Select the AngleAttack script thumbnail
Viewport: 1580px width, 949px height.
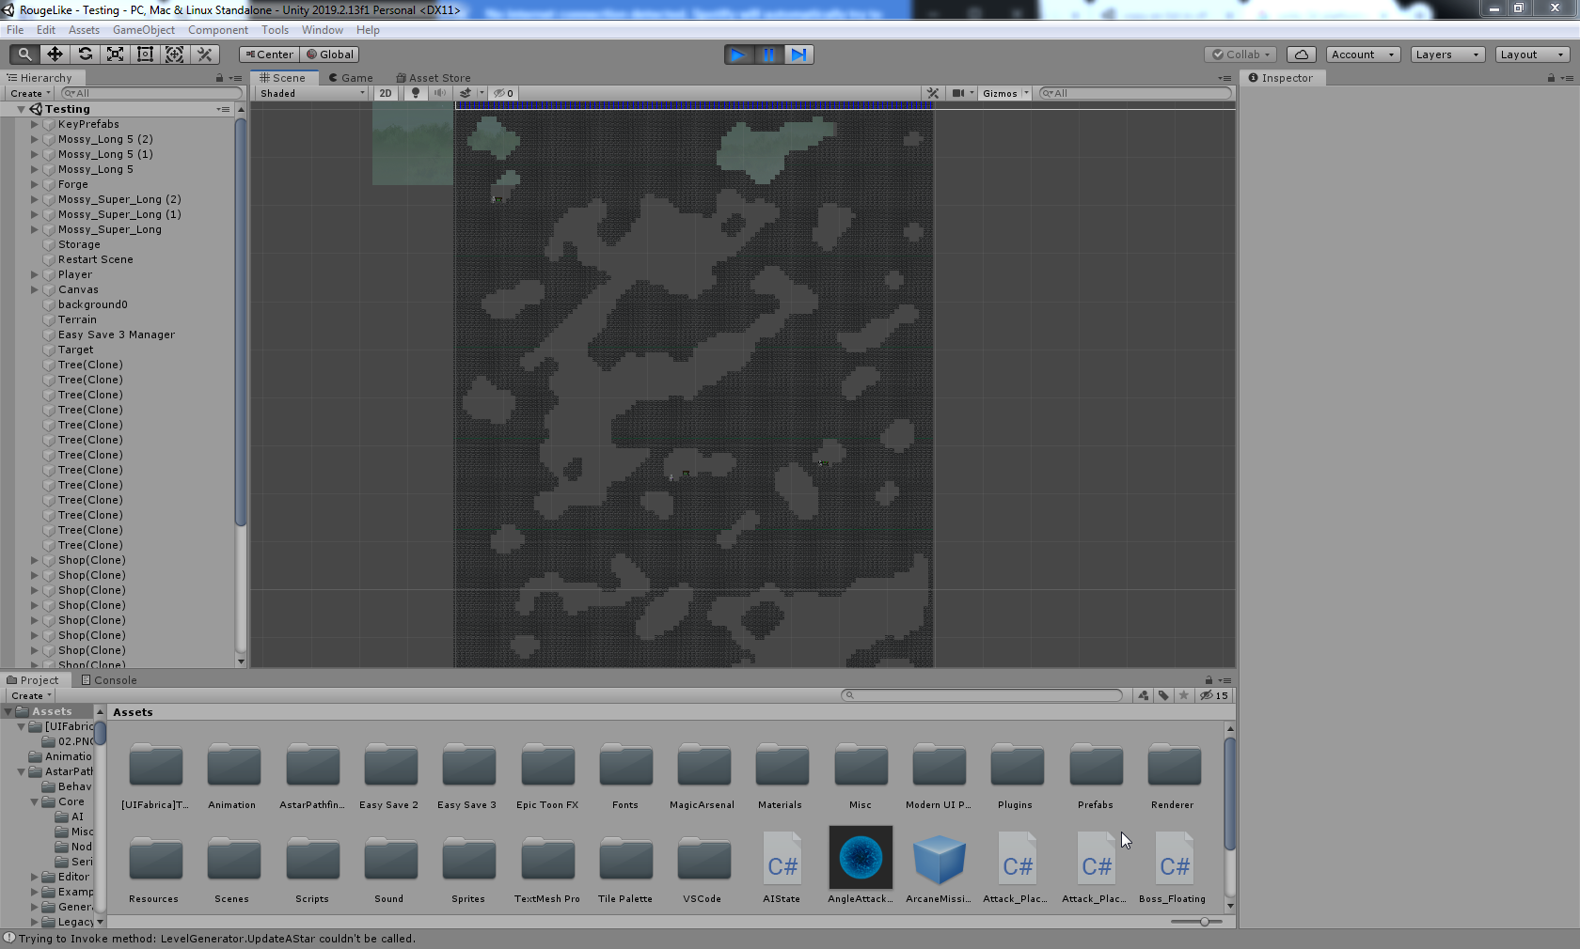tap(859, 858)
